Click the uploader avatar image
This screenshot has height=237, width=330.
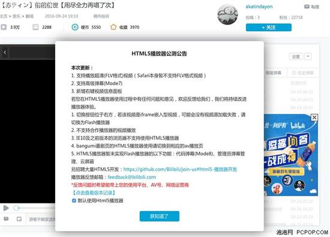click(227, 14)
